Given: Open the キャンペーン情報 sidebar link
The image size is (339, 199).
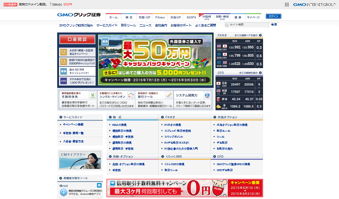Looking at the screenshot, I should [x=73, y=124].
